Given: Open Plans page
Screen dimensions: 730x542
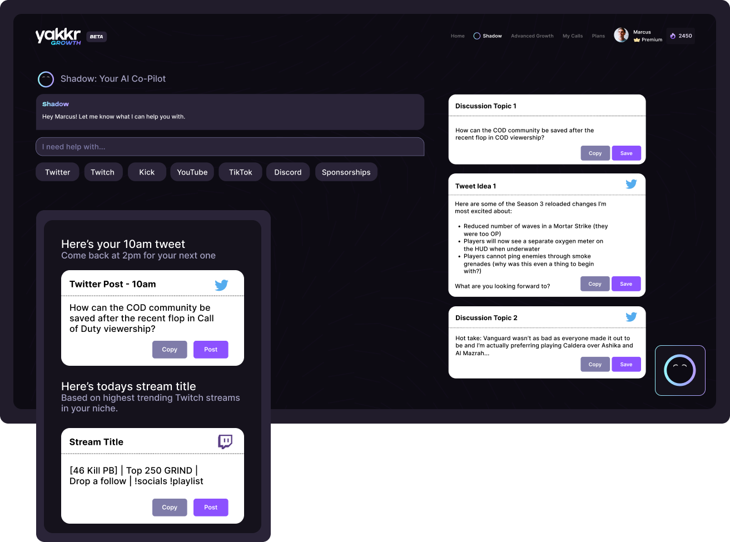Looking at the screenshot, I should pos(598,36).
